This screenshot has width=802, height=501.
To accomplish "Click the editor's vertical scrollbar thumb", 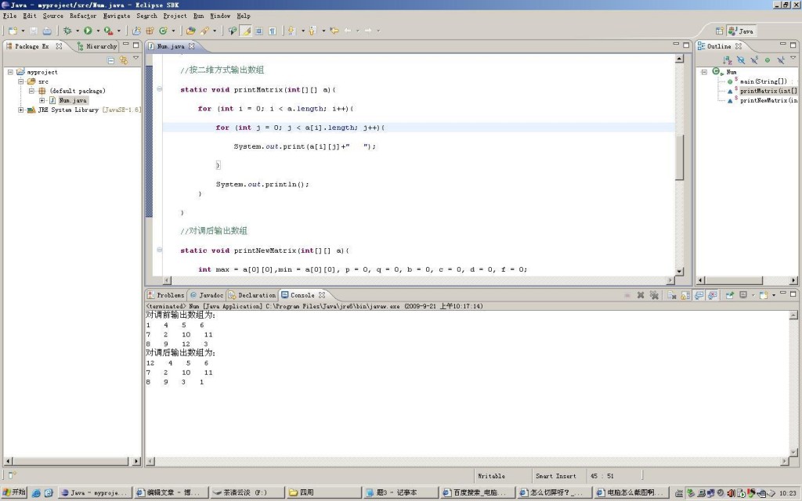I will click(x=679, y=157).
